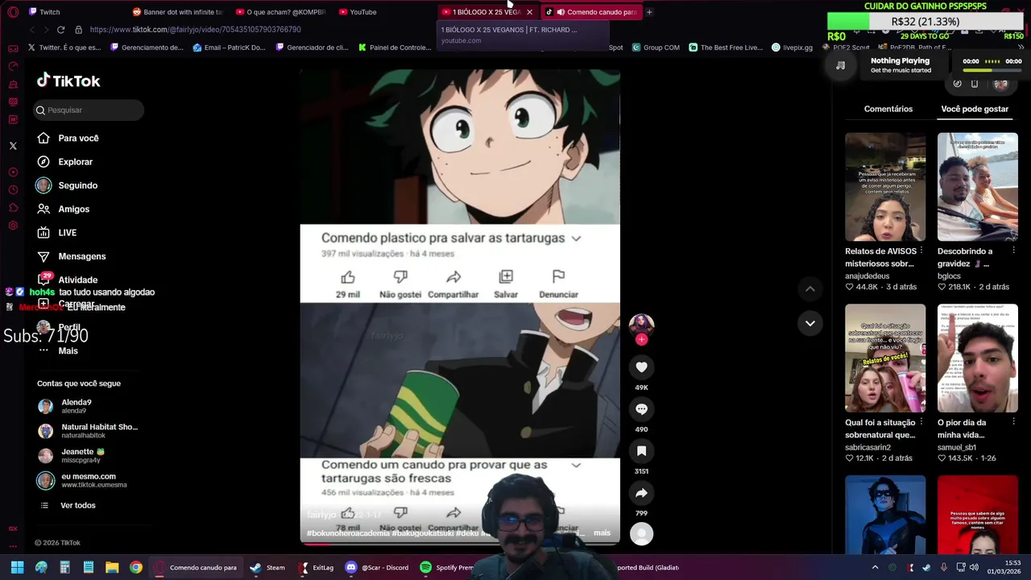Screen dimensions: 1031x580
Task: Click the Nothing Playing music note icon
Action: coord(840,65)
